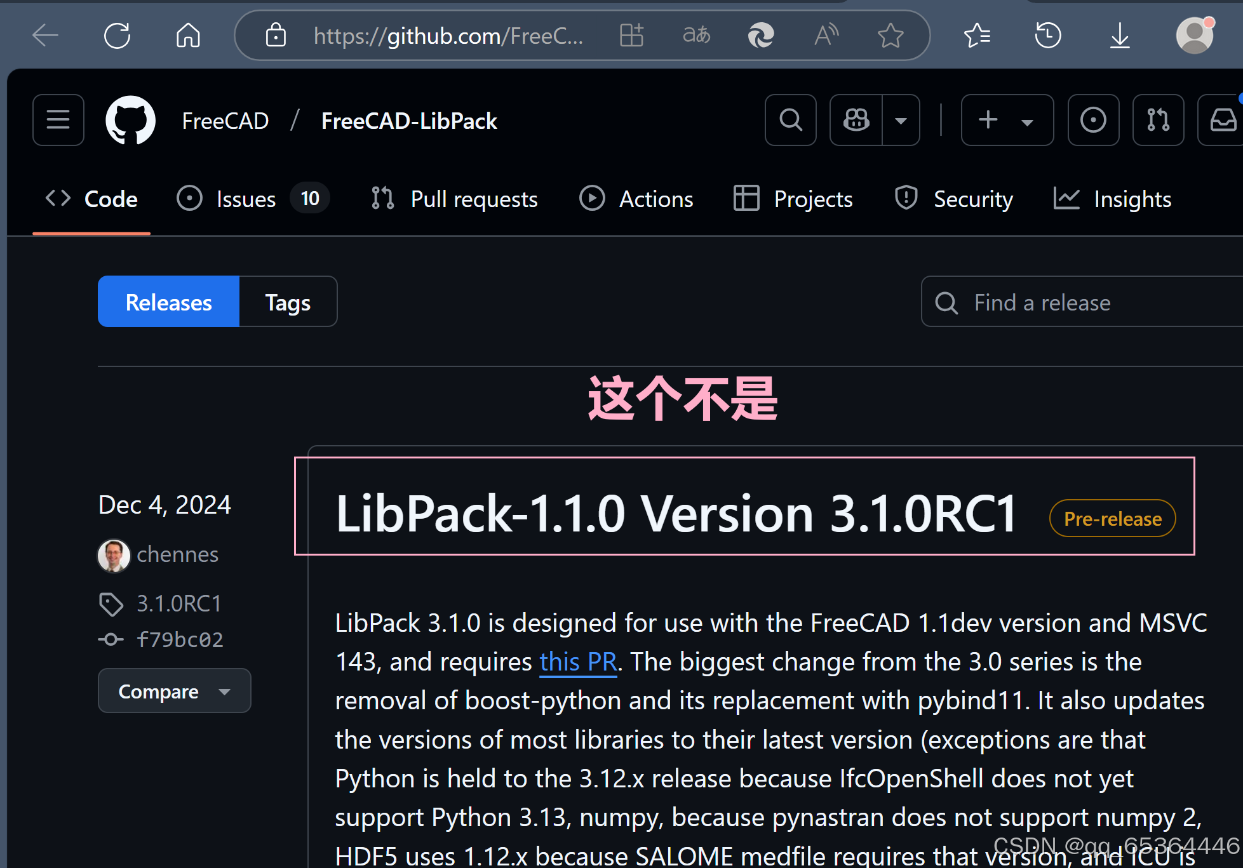
Task: Open the GitHub hamburger navigation menu
Action: pos(58,120)
